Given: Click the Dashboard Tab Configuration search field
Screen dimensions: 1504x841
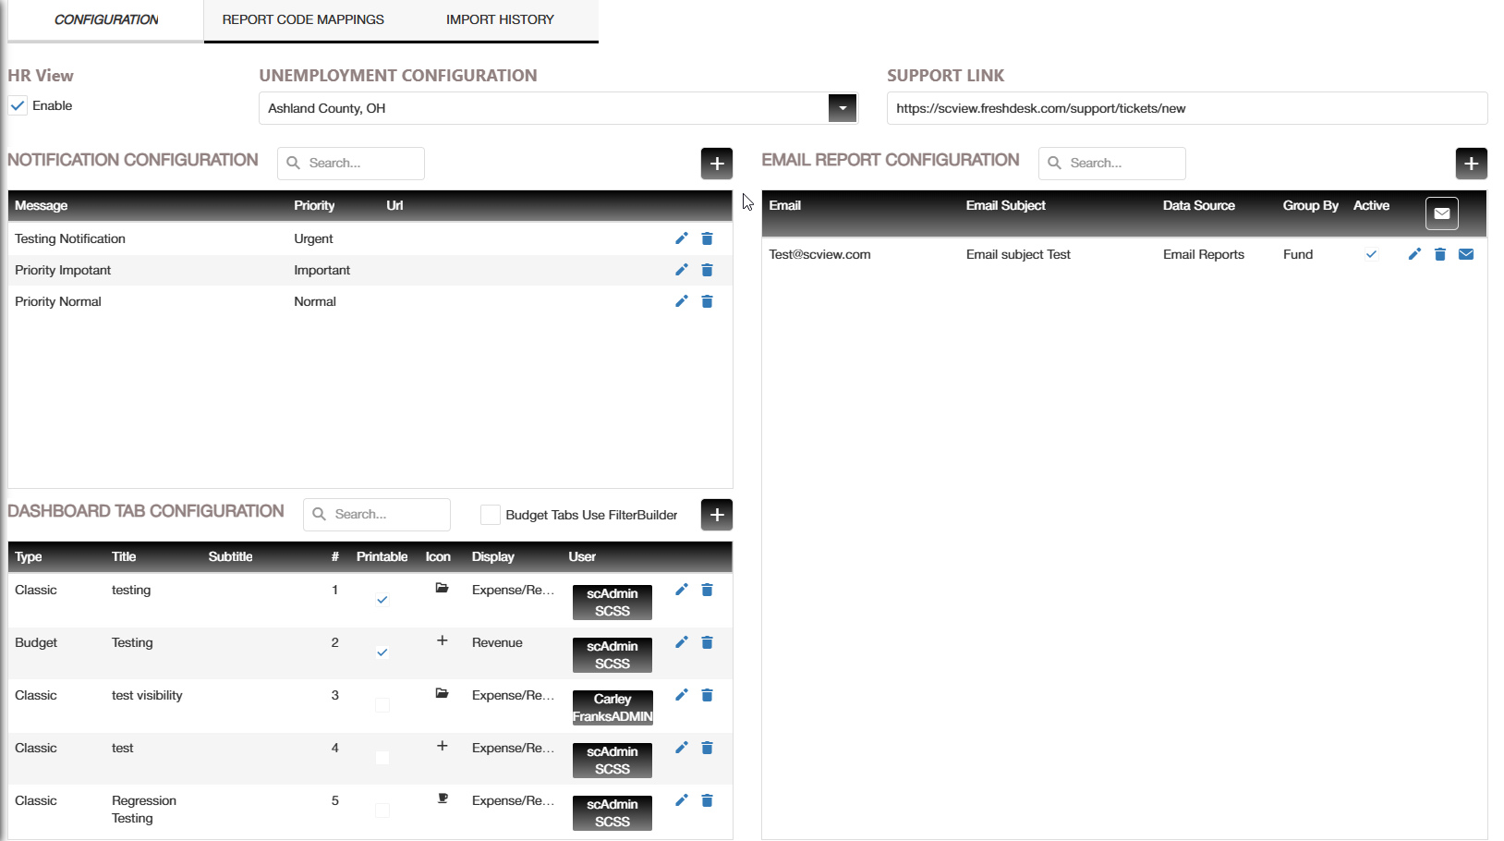Looking at the screenshot, I should pos(377,515).
